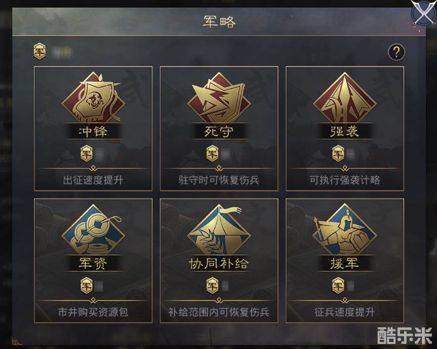Click the 协同补给 name label

click(219, 264)
